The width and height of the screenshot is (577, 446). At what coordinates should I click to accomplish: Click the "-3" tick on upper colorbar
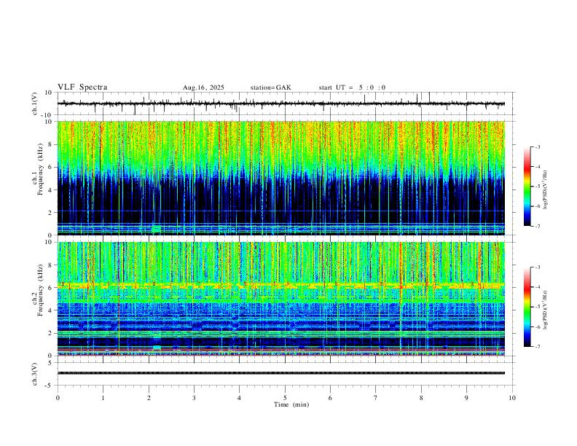[x=538, y=146]
